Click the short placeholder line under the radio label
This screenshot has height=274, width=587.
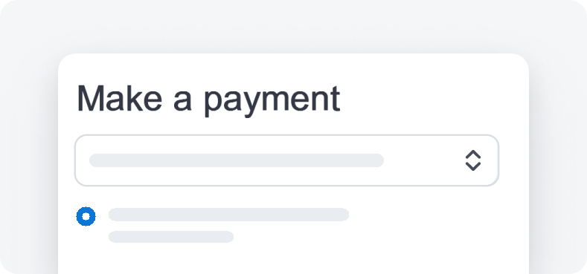pos(171,237)
